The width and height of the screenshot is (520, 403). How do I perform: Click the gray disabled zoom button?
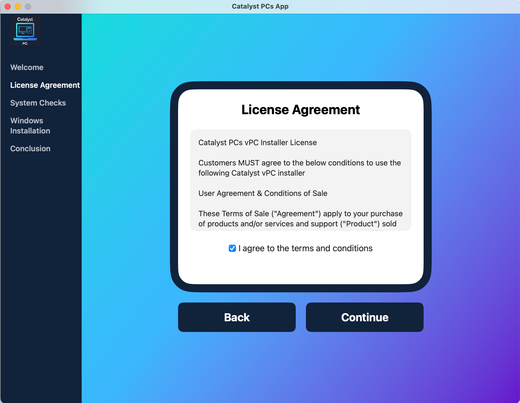coord(28,6)
